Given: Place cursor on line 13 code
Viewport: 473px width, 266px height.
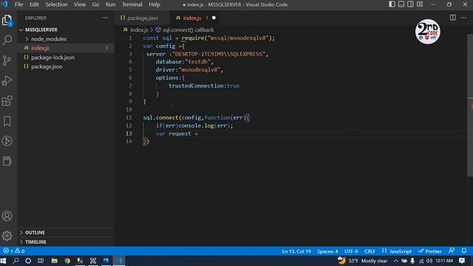Looking at the screenshot, I should pos(177,134).
